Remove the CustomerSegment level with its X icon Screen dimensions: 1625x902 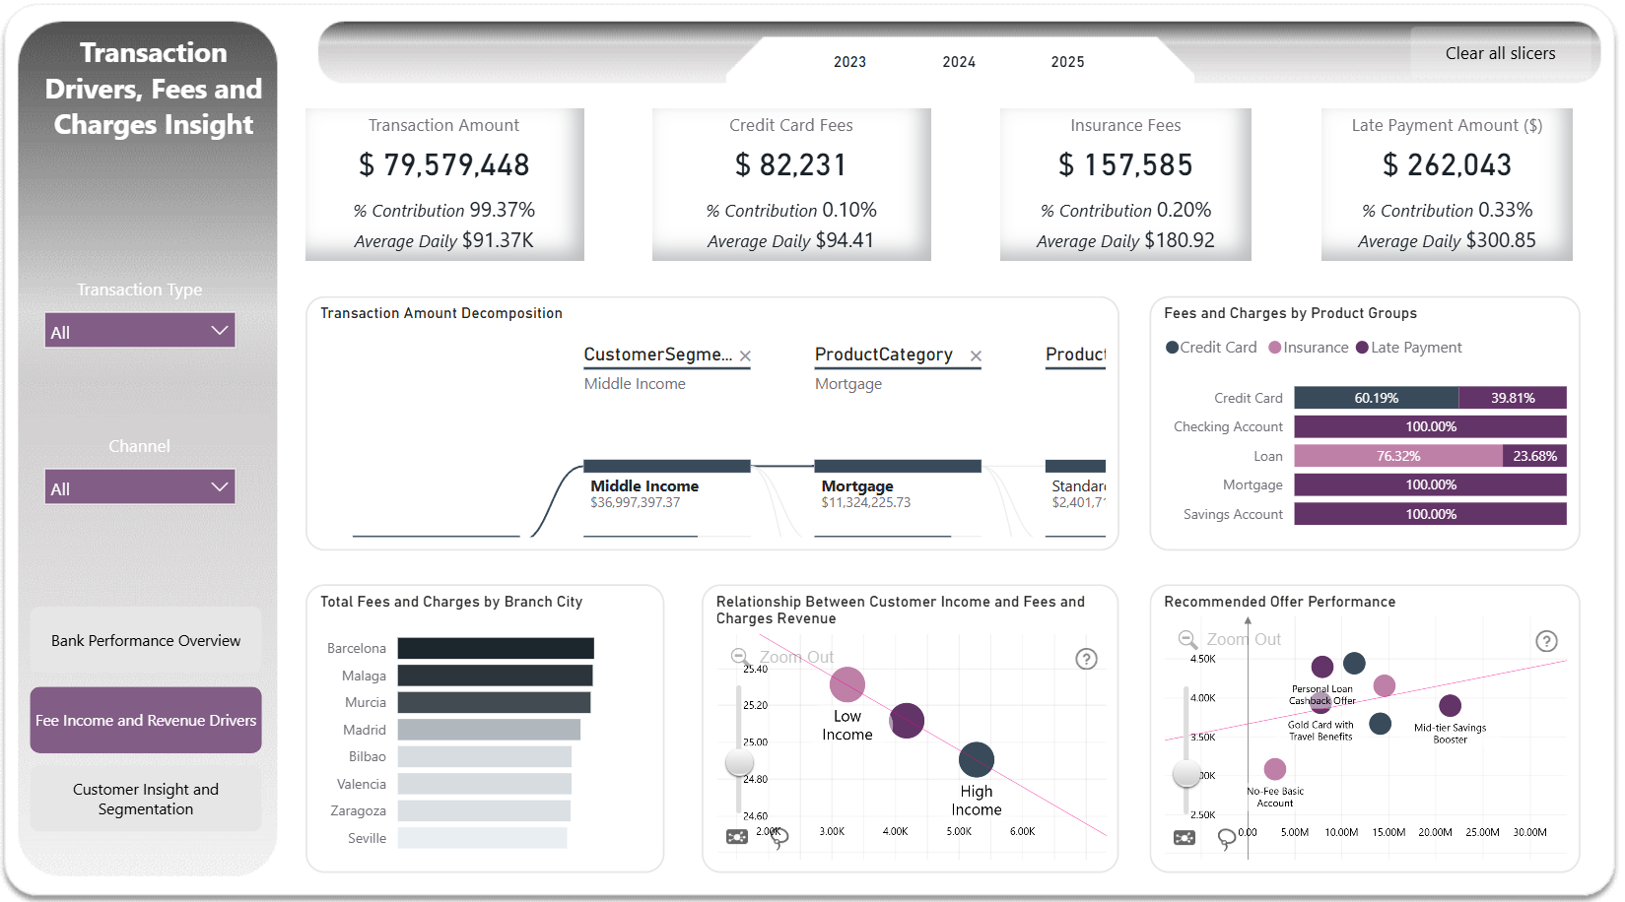coord(746,356)
